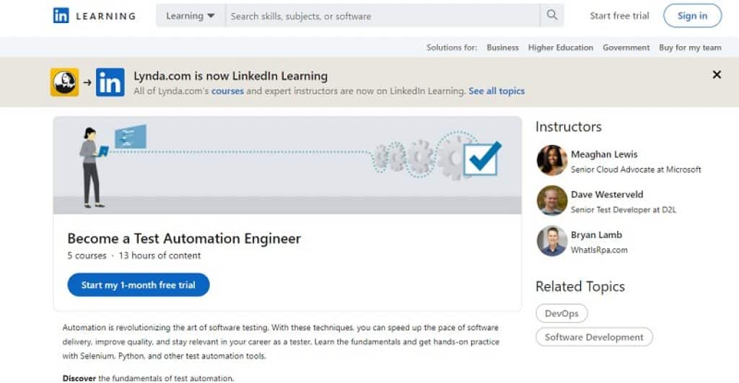Select the Software Development topic
This screenshot has height=383, width=739.
[x=594, y=337]
